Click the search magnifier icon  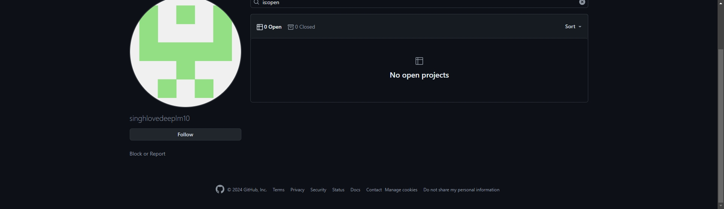[256, 2]
